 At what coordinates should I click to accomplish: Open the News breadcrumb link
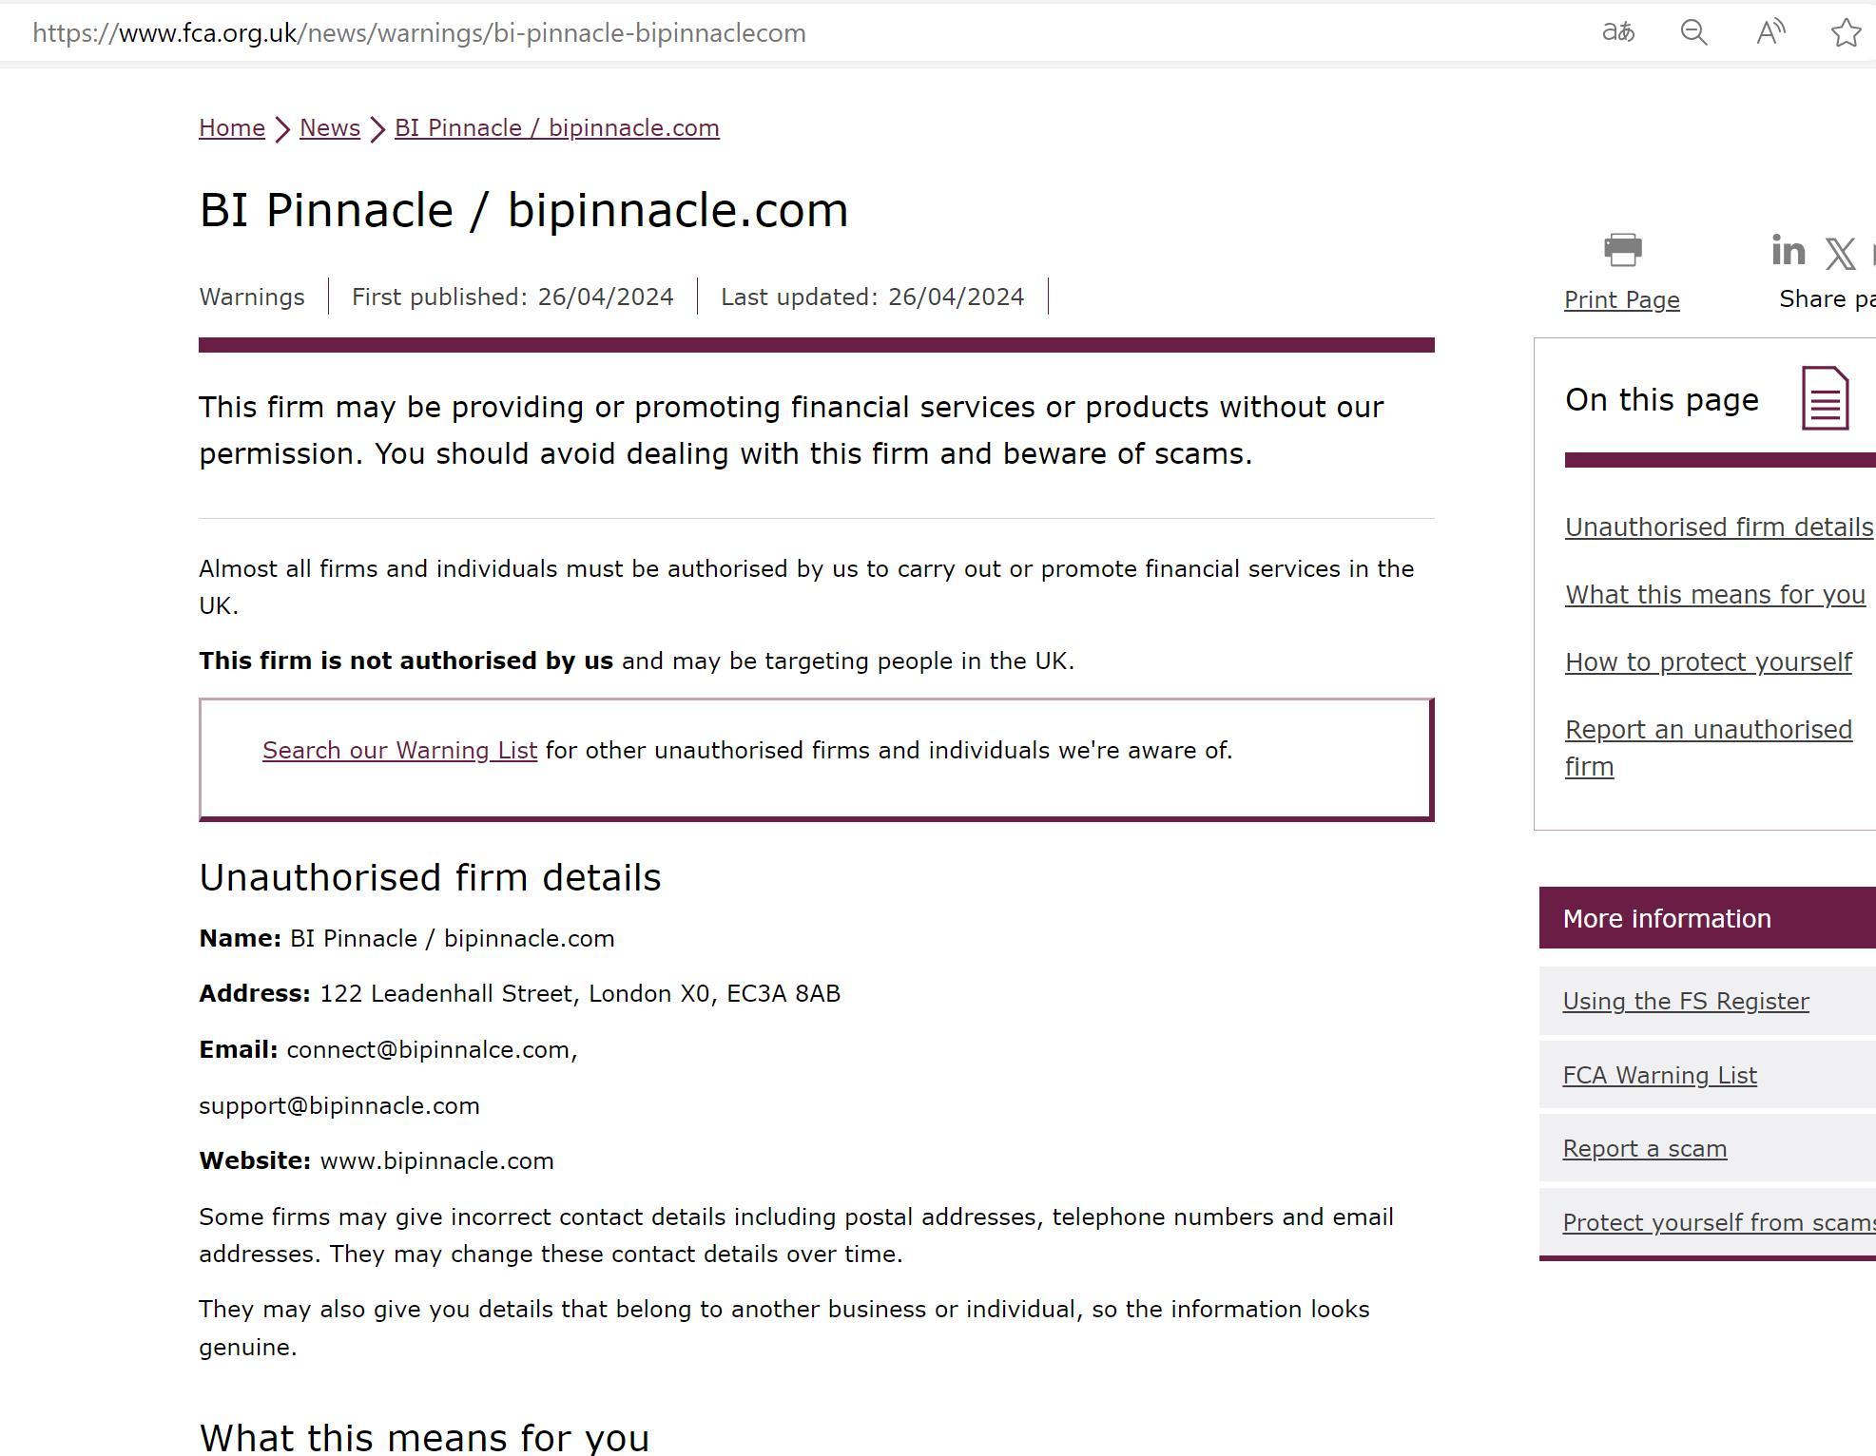click(329, 128)
